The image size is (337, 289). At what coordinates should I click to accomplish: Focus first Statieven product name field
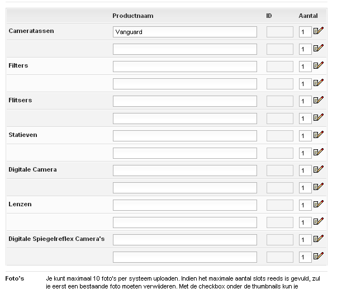(x=184, y=136)
